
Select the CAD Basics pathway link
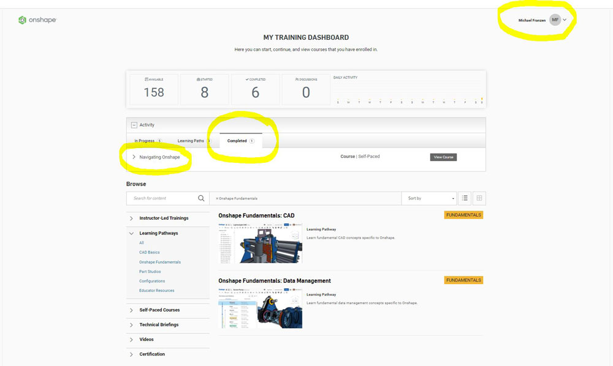[x=149, y=252]
